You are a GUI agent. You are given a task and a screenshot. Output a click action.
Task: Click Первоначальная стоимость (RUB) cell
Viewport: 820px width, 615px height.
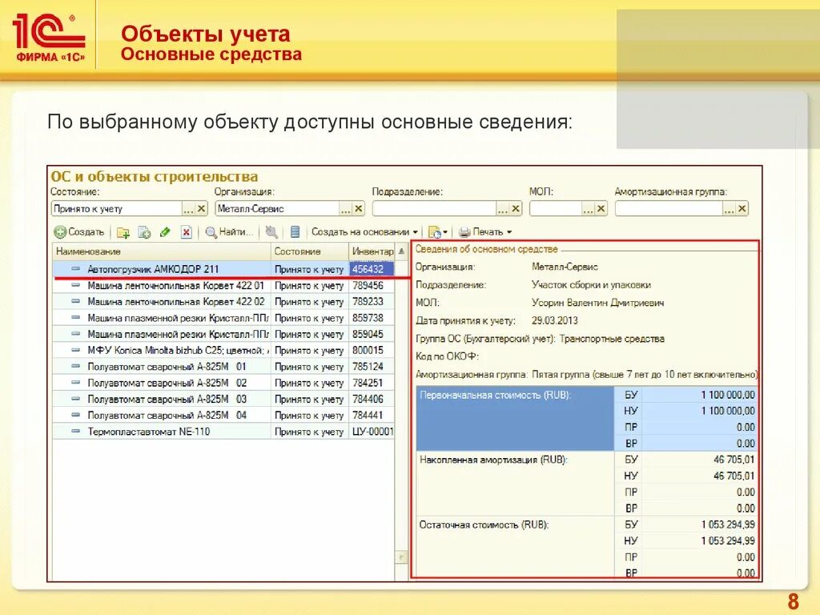515,418
